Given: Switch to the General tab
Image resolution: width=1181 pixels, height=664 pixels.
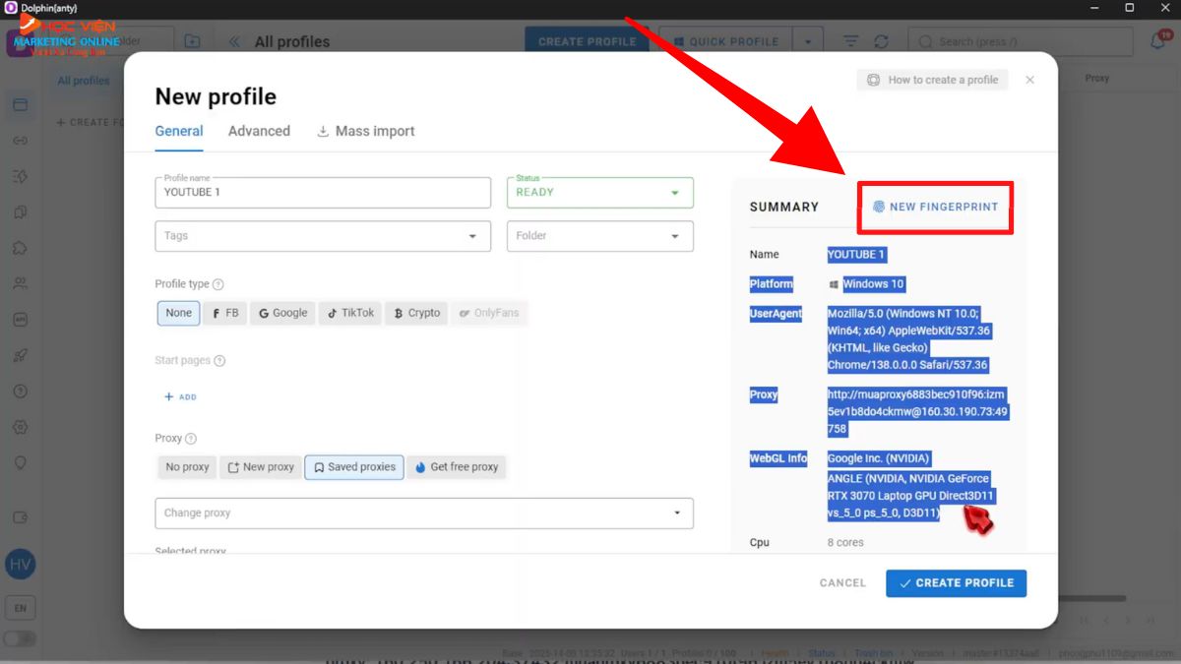Looking at the screenshot, I should tap(179, 131).
